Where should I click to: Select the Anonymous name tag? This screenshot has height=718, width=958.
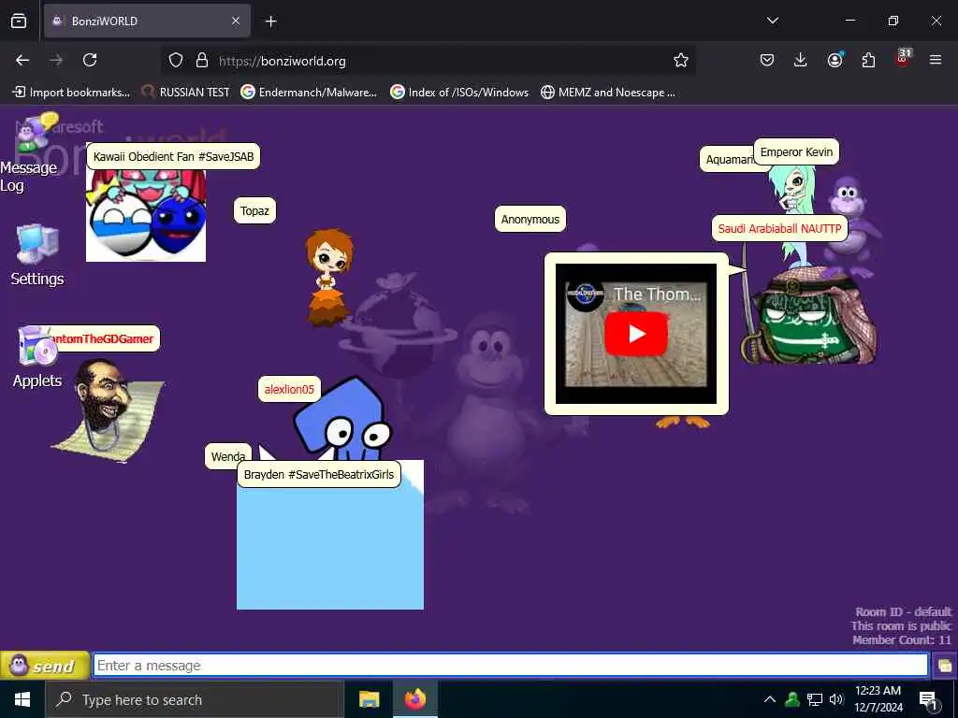pyautogui.click(x=530, y=219)
